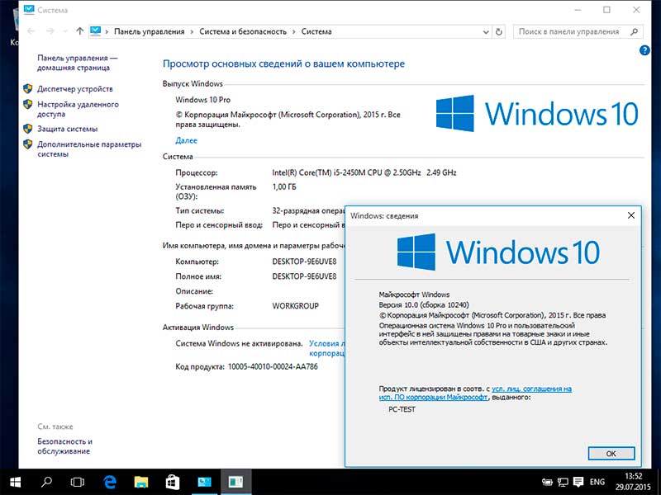This screenshot has height=495, width=661.
Task: Click shield icon beside 'Защита системы'
Action: 28,129
